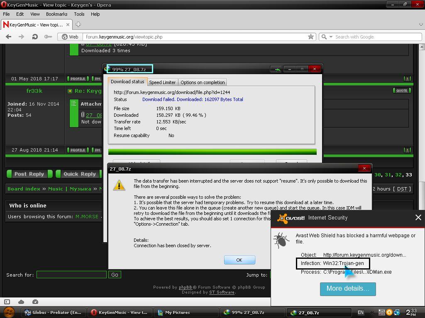Open search engine dropdown arrow
This screenshot has width=425, height=318.
click(x=331, y=37)
